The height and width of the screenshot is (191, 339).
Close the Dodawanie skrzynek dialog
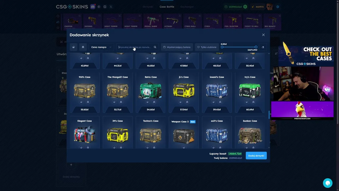tap(263, 35)
